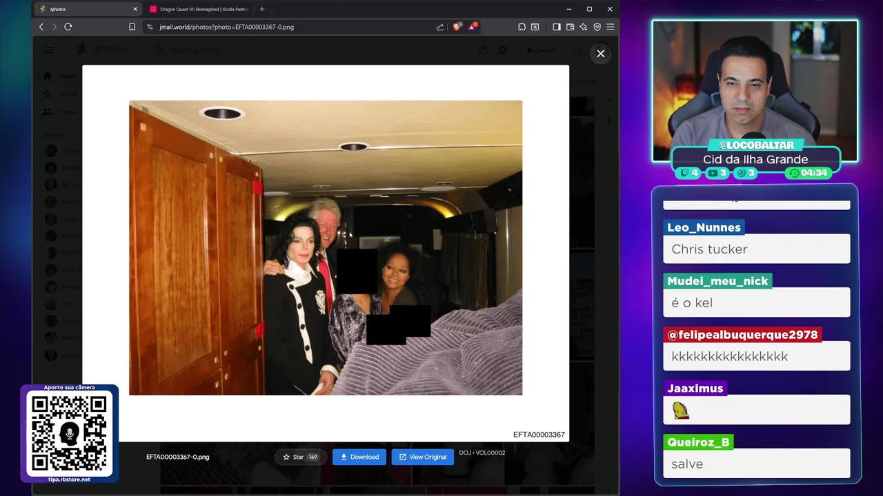Go back with the browser back arrow
The image size is (883, 496).
tap(41, 27)
